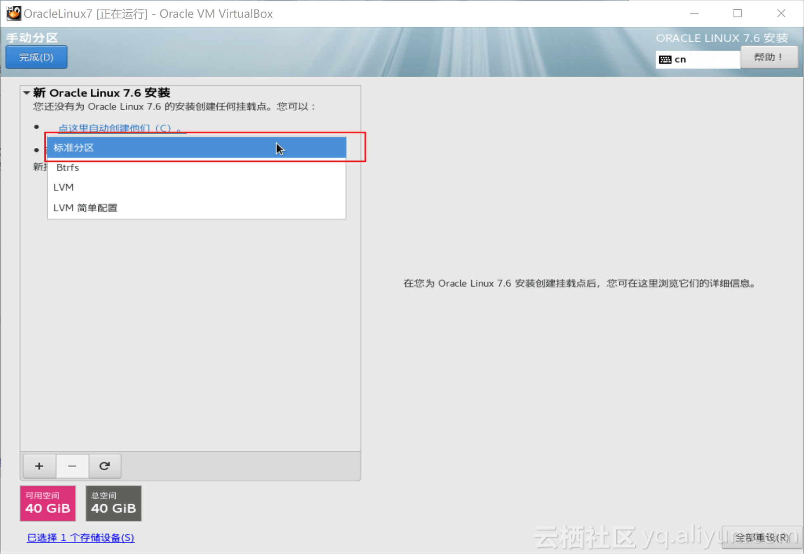804x554 pixels.
Task: Open the 帮助! help button
Action: tap(769, 57)
